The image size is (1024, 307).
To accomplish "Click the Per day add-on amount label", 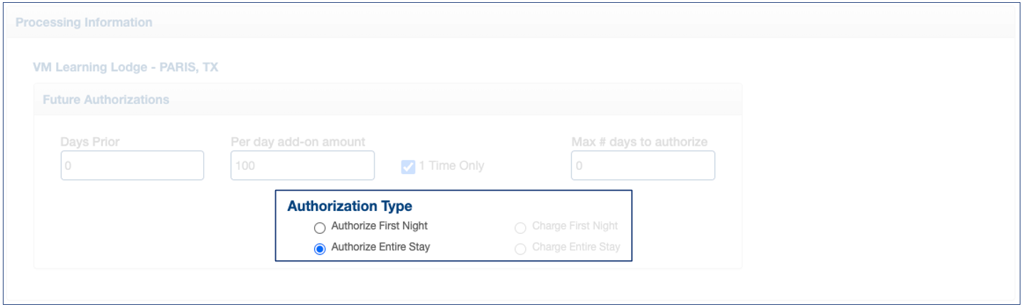I will (x=298, y=142).
